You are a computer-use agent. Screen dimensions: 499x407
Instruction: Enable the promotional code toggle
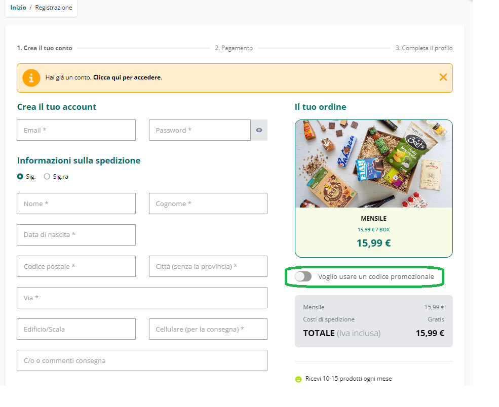303,276
